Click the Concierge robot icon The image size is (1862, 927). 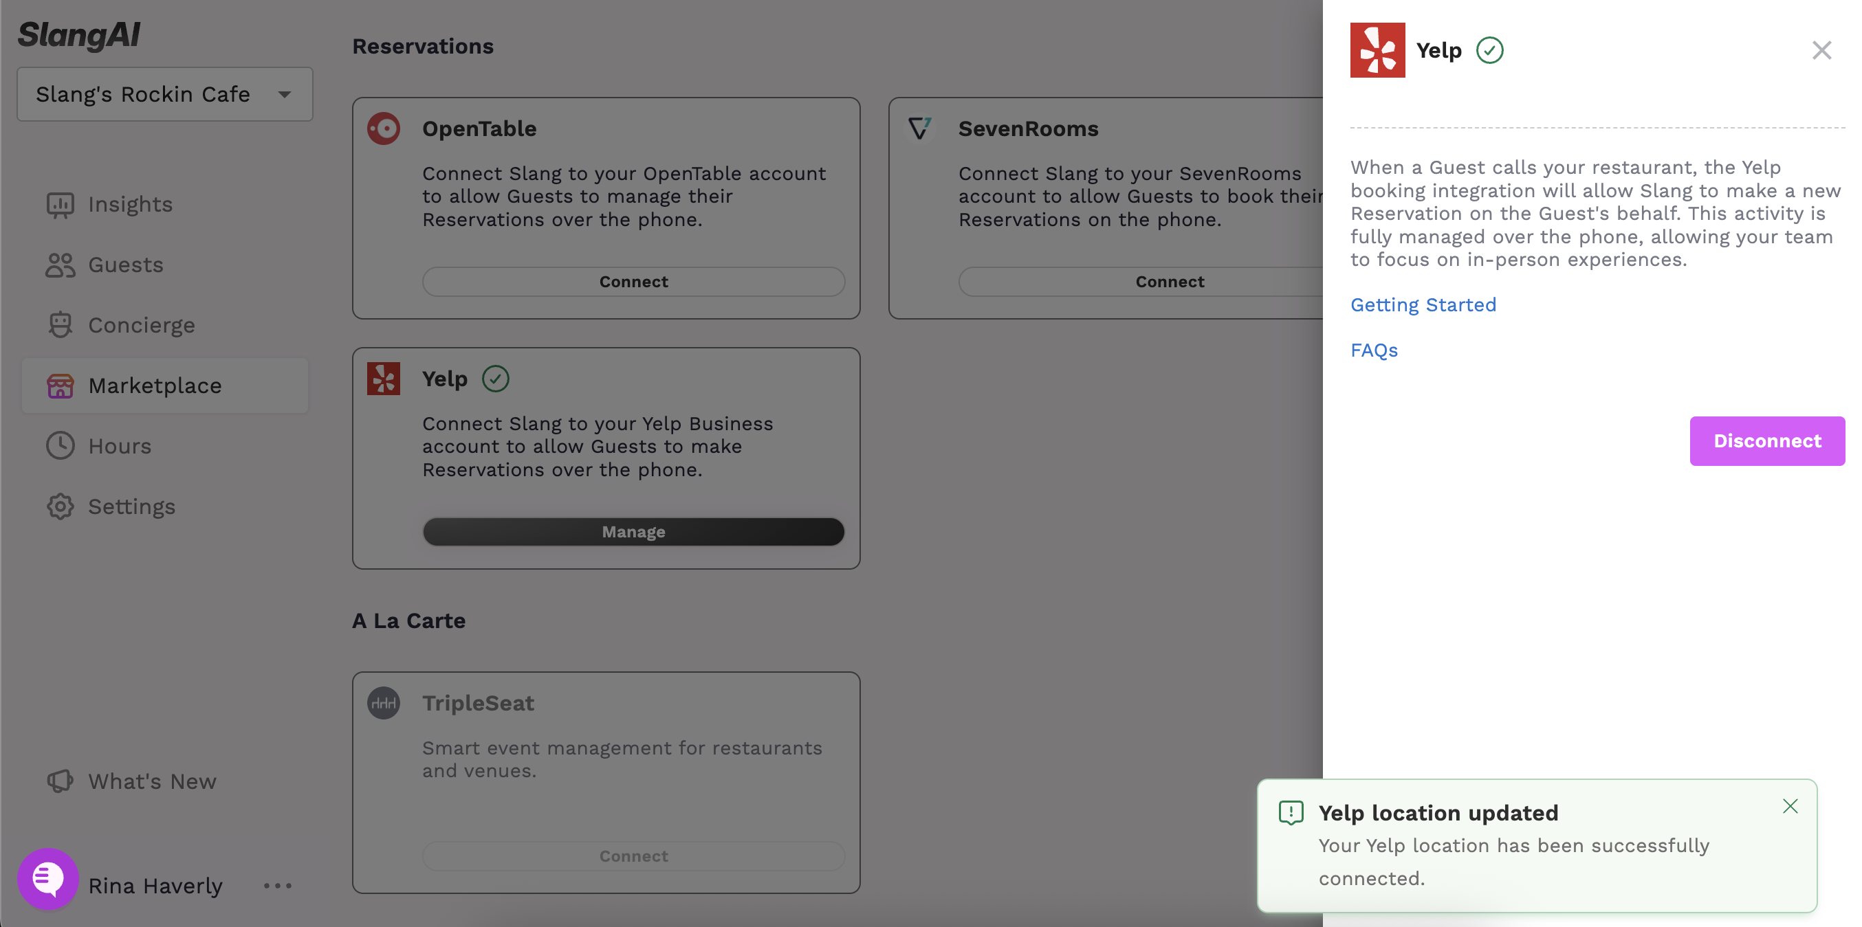[x=61, y=325]
